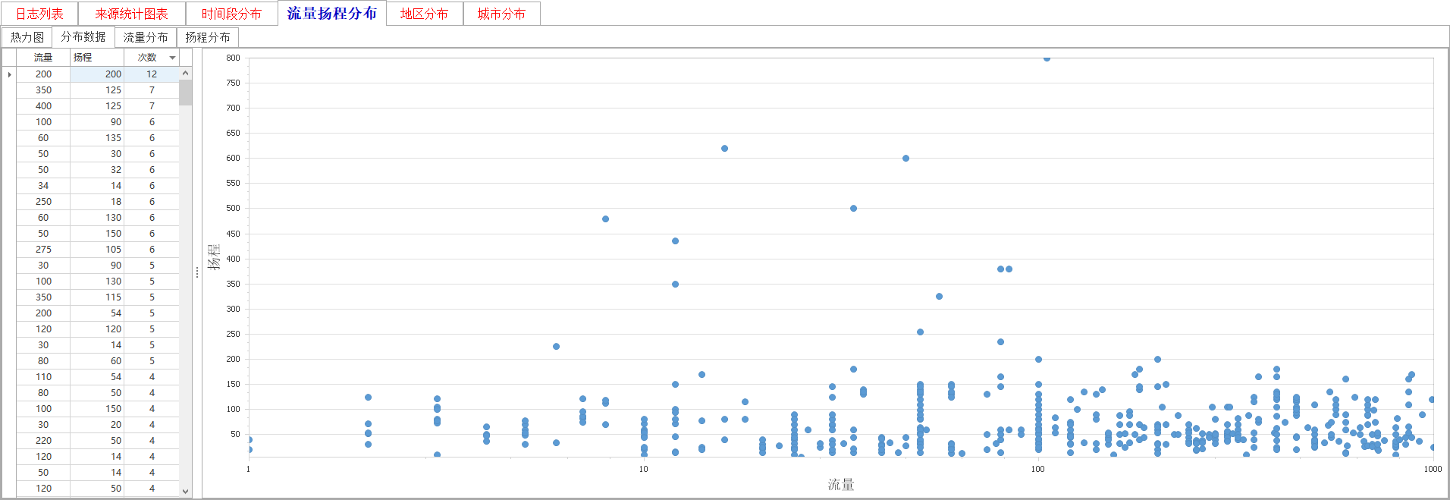Viewport: 1450px width, 500px height.
Task: Click the cell 扬程 200 in first row
Action: pyautogui.click(x=97, y=74)
